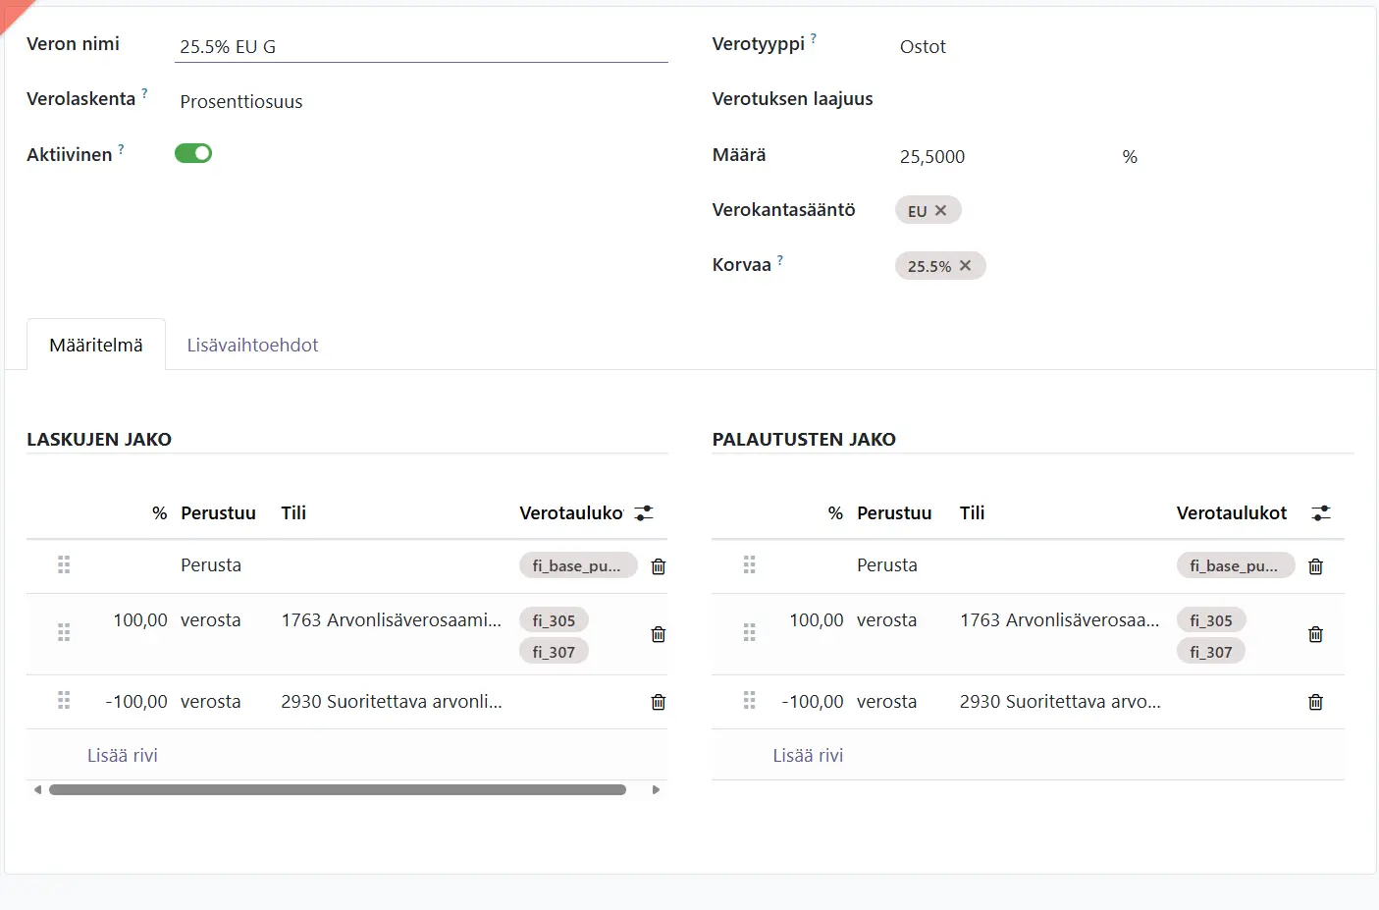Toggle the Aktiivinen switch off

point(193,153)
